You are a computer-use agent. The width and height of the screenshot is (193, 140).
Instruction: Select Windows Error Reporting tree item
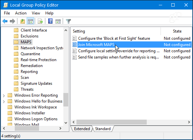36,95
